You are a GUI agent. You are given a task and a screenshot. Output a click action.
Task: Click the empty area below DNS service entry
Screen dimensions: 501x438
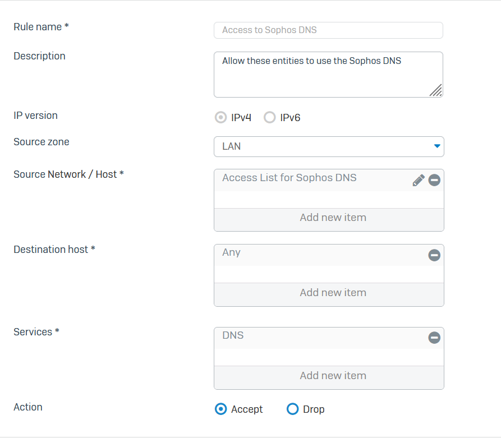click(x=329, y=357)
